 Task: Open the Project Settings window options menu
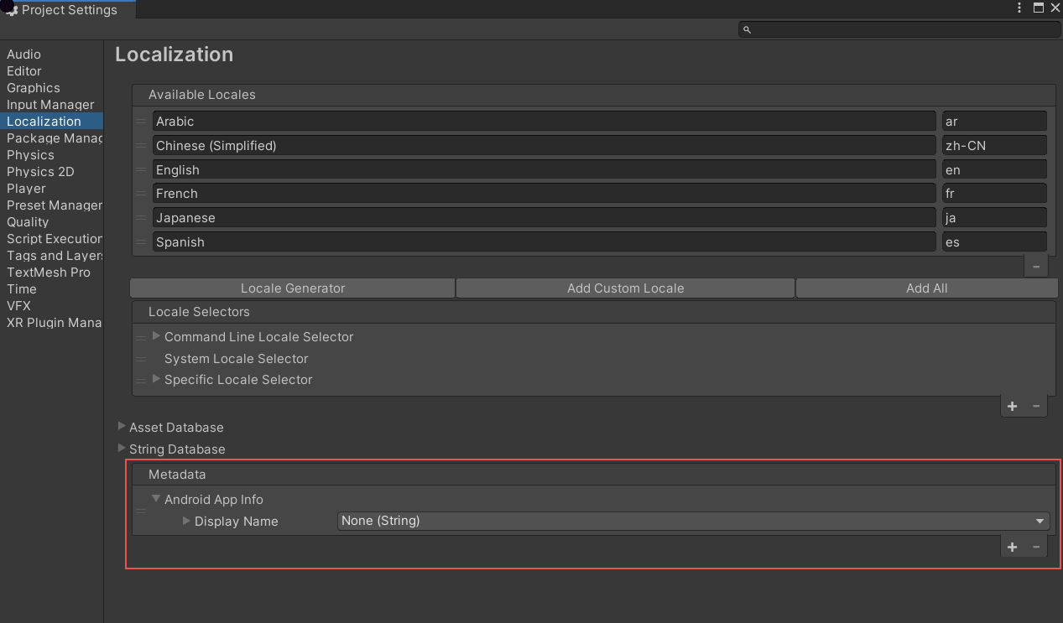tap(1019, 8)
